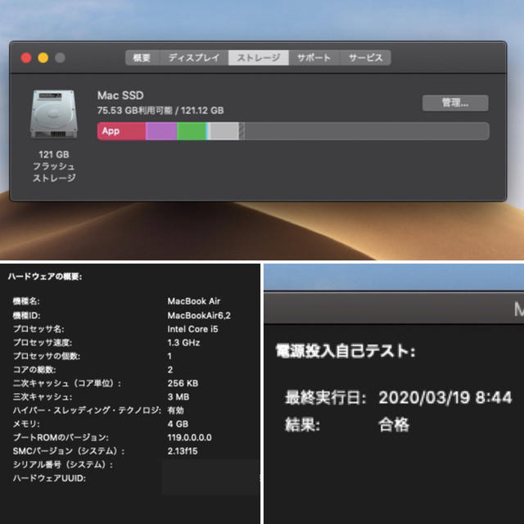Click the L2 cache value 256 KB
524x524 pixels.
(x=183, y=383)
